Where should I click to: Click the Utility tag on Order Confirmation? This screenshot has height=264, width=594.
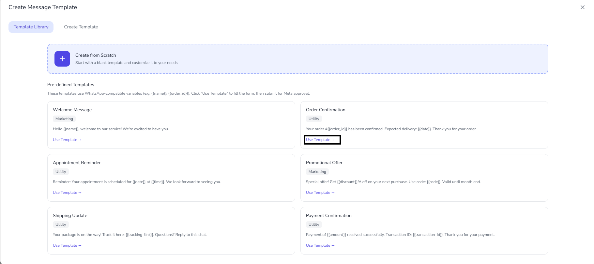[x=314, y=119]
